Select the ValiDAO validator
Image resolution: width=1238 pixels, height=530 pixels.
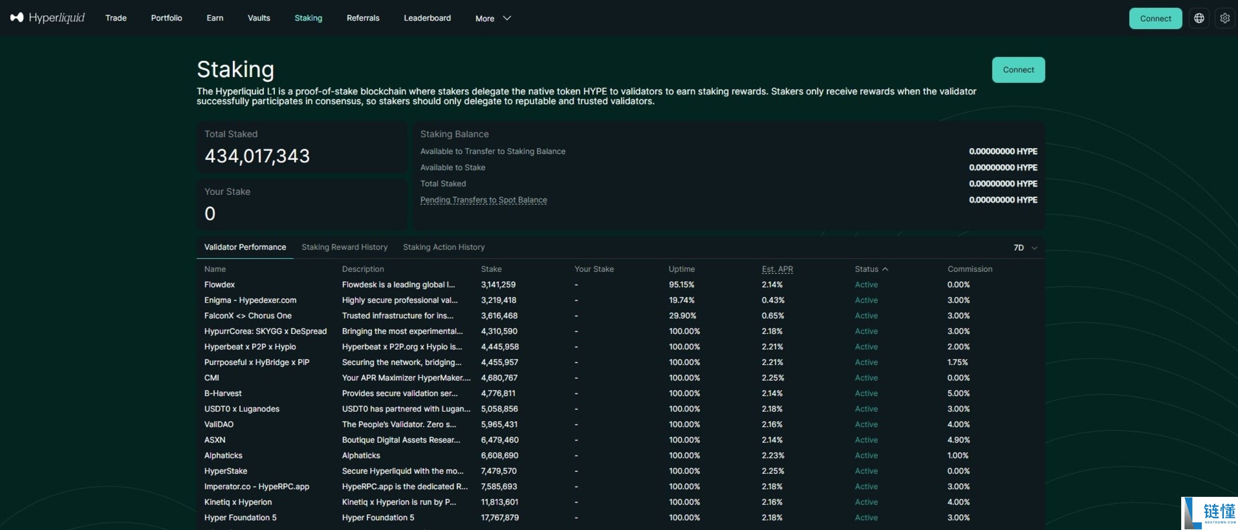point(219,424)
